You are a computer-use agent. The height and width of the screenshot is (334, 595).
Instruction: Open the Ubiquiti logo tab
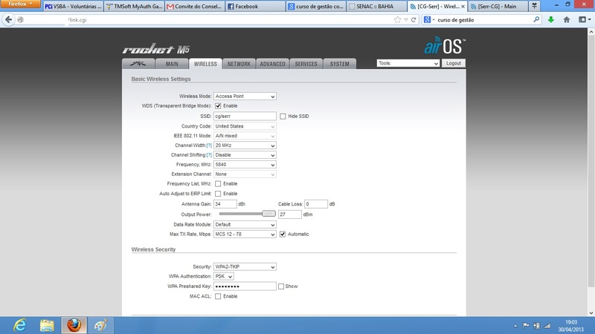click(x=138, y=64)
